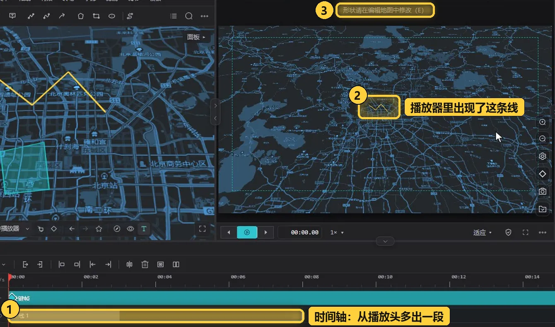Split clip at playhead icon

pyautogui.click(x=130, y=264)
